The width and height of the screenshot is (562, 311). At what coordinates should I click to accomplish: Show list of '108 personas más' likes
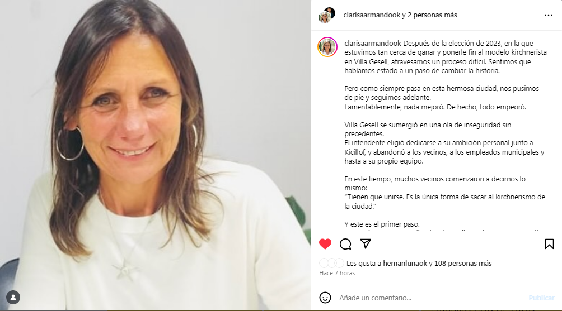[463, 264]
